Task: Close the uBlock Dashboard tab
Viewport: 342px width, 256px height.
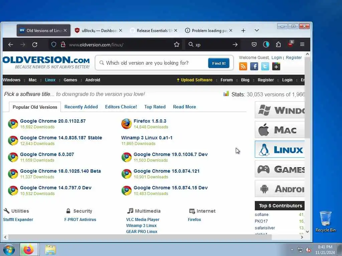Action: (x=121, y=30)
